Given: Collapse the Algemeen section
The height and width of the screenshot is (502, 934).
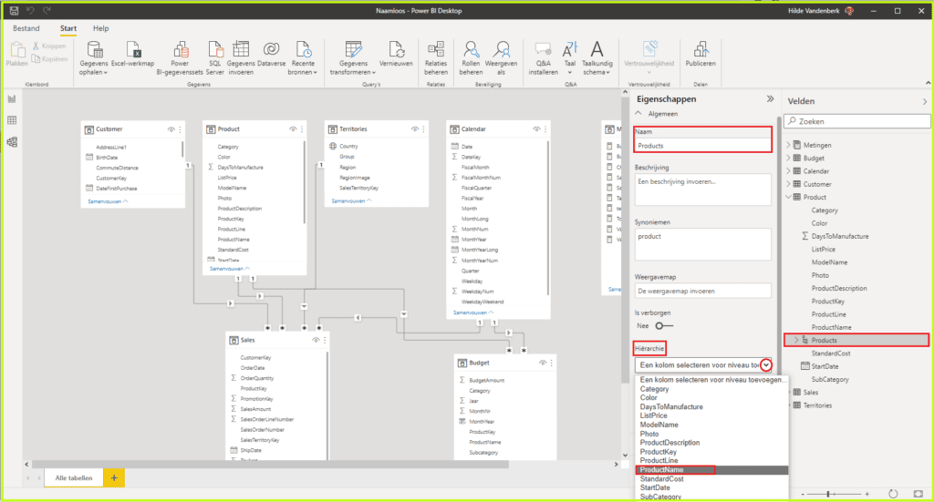Looking at the screenshot, I should point(638,113).
